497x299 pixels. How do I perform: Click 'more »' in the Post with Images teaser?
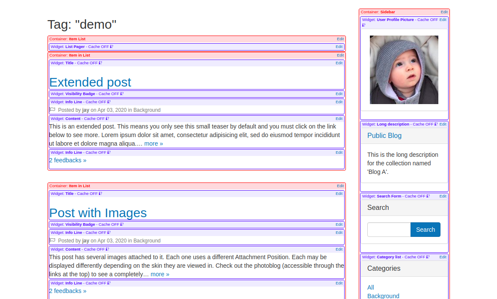coord(160,274)
